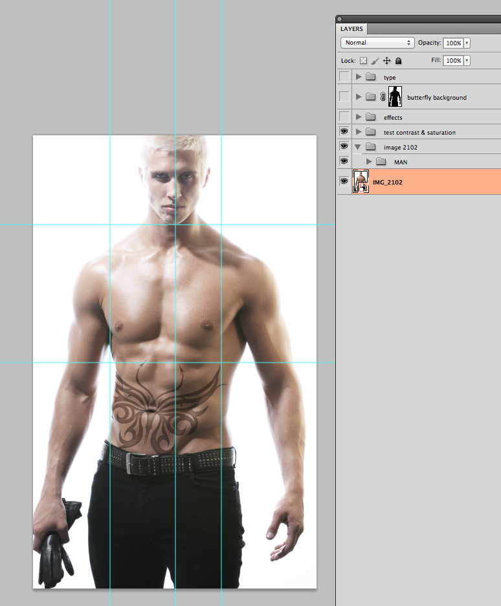501x606 pixels.
Task: Click folder icon of type group
Action: tap(371, 77)
